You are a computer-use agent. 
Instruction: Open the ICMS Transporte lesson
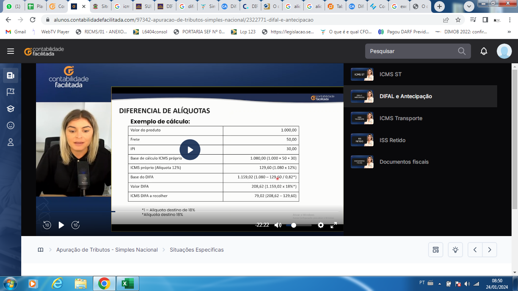coord(420,118)
